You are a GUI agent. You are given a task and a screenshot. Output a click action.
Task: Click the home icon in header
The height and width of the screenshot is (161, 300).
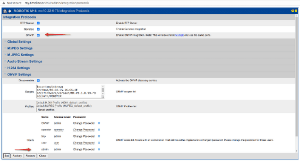click(5, 10)
